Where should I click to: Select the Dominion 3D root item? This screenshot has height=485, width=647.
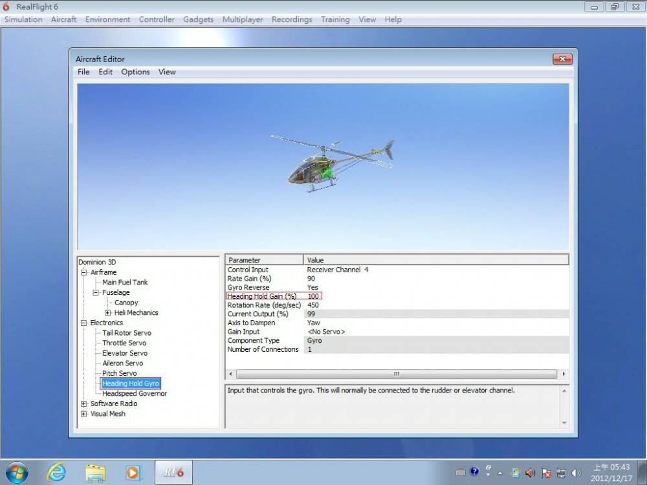pyautogui.click(x=97, y=262)
